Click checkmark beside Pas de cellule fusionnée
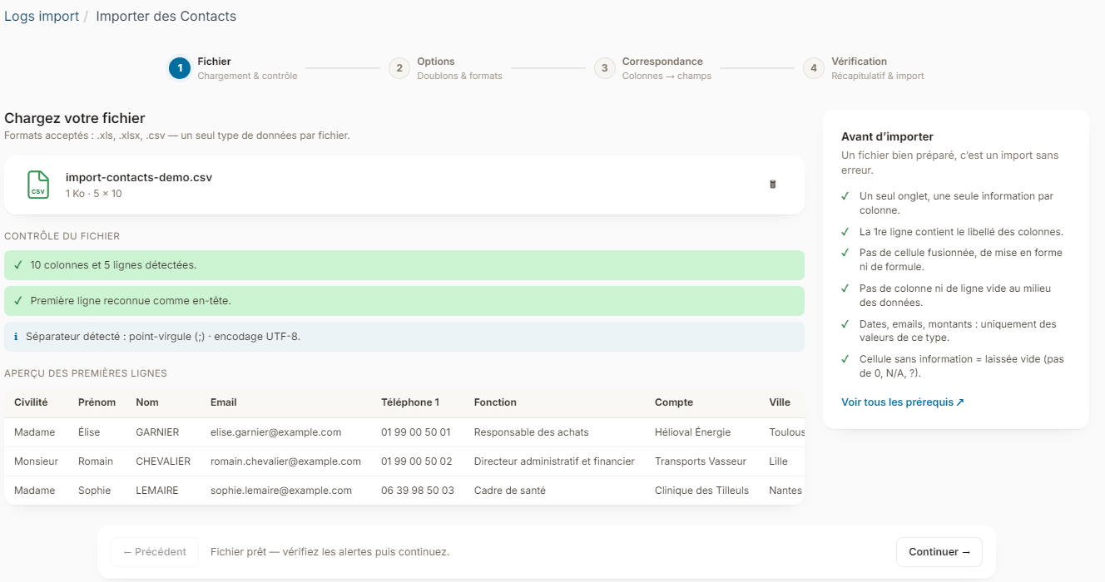The image size is (1105, 582). pyautogui.click(x=845, y=253)
